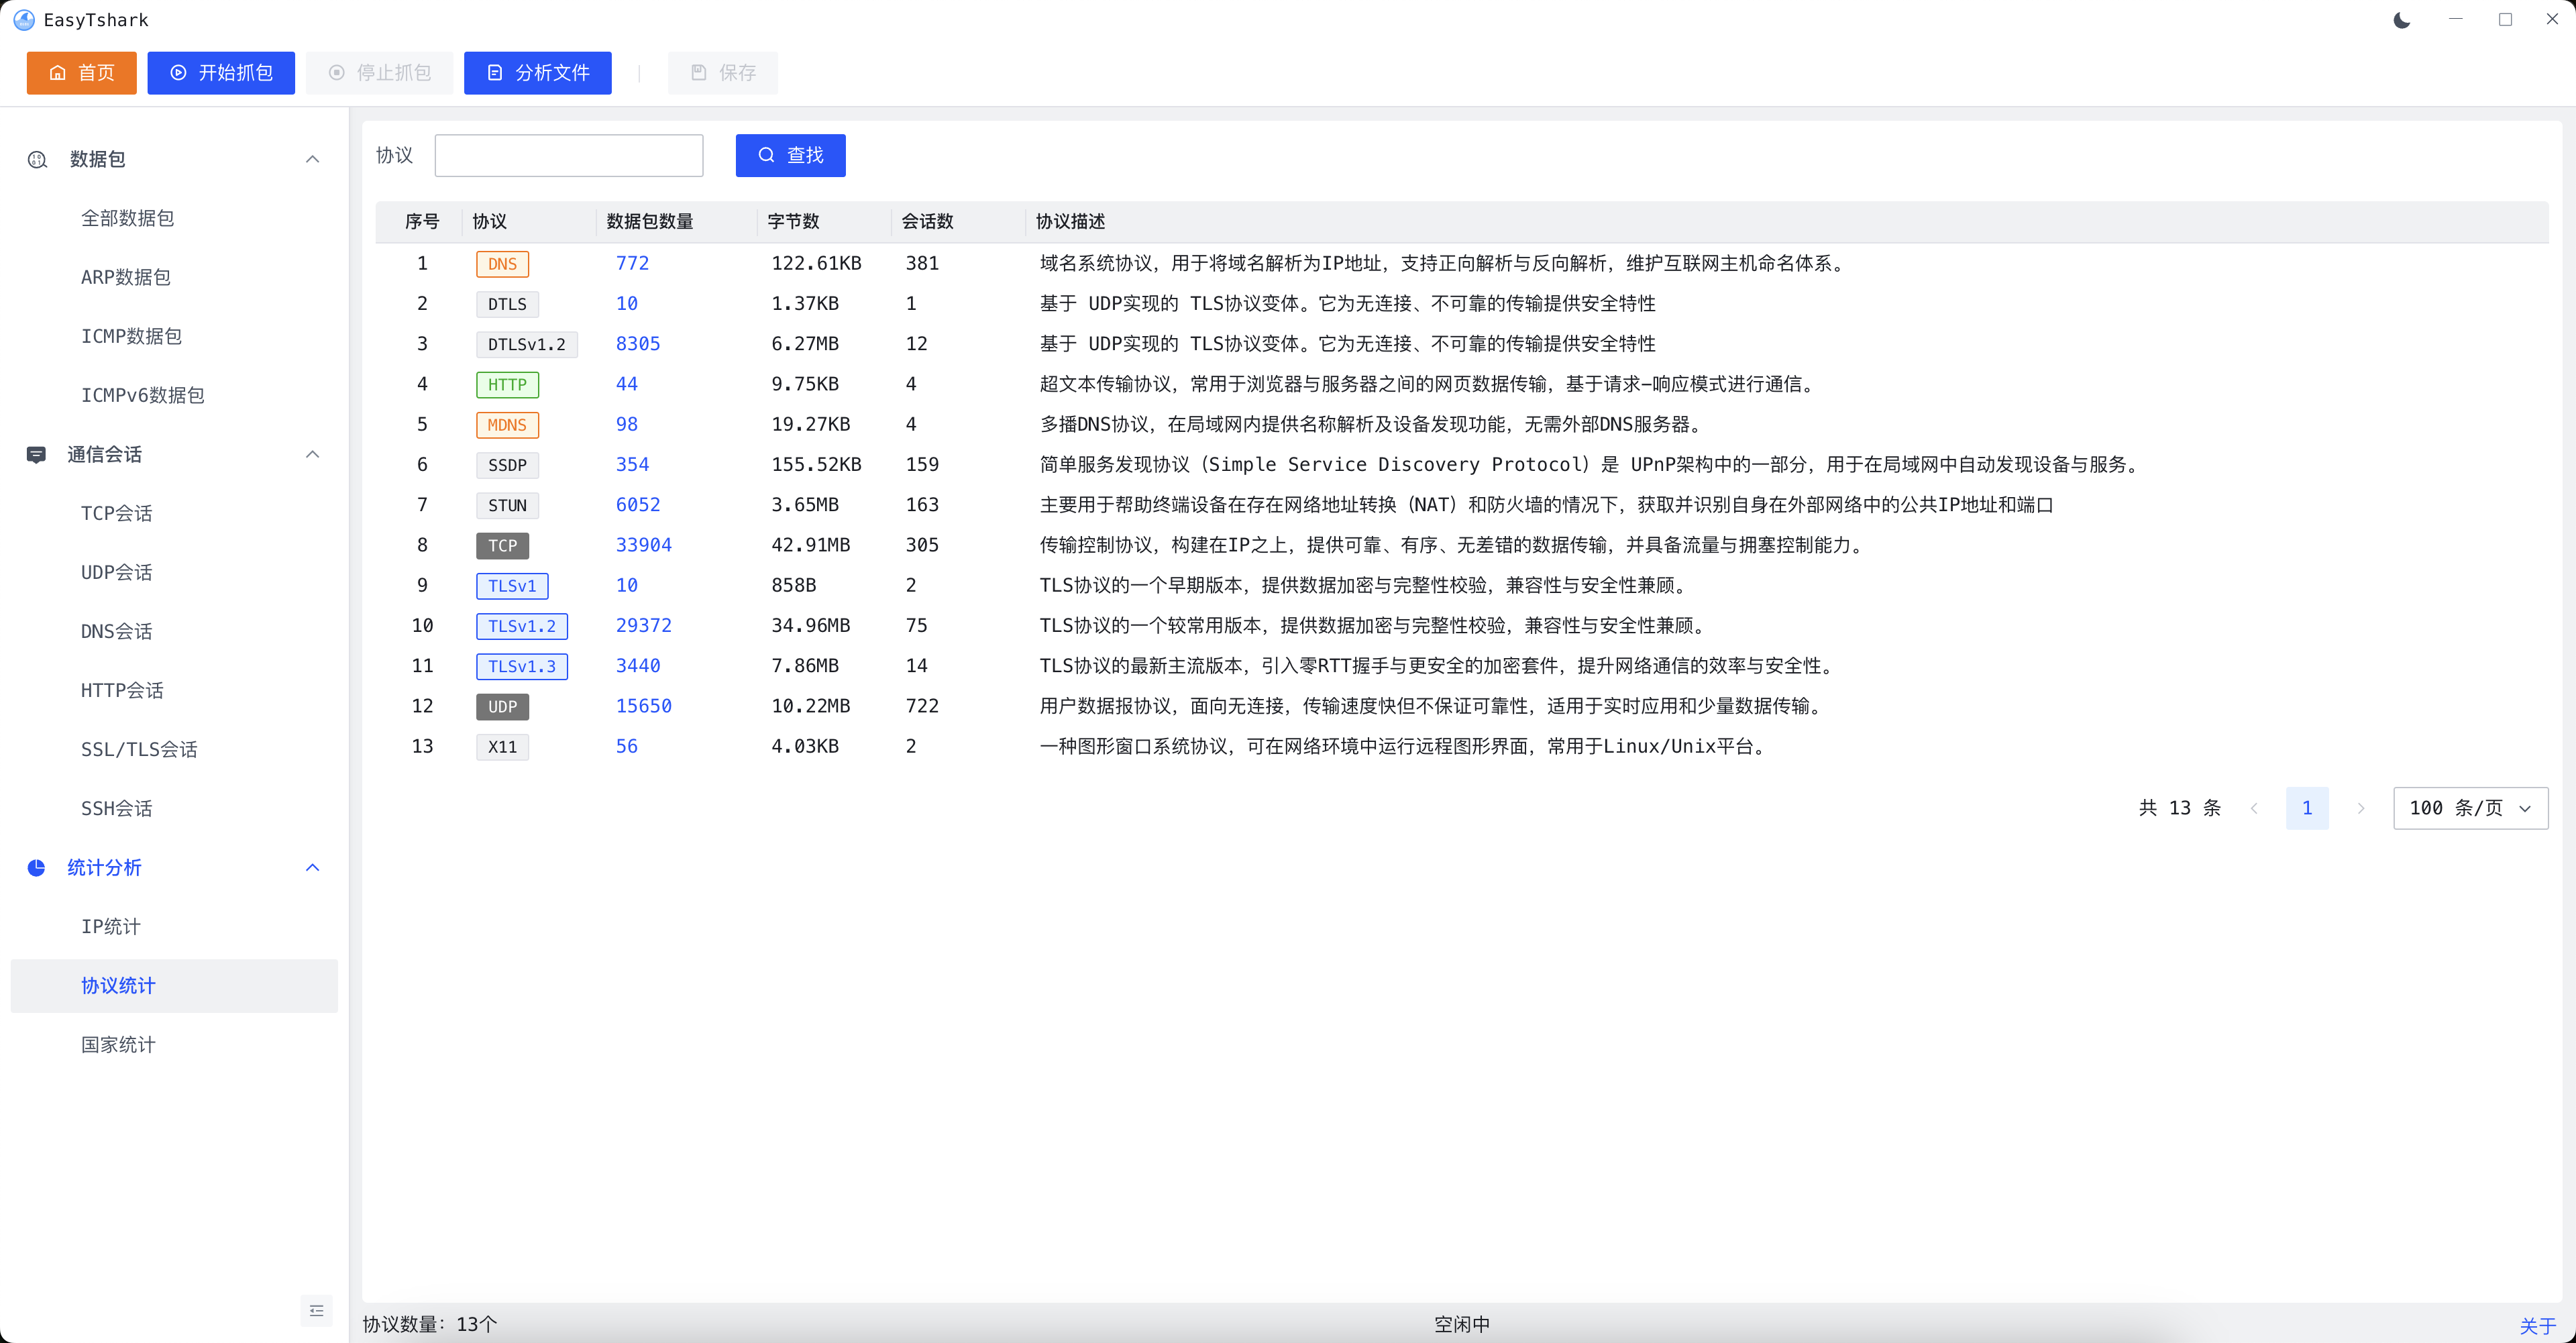This screenshot has height=1343, width=2576.
Task: Click the 保存 save icon
Action: tap(698, 73)
